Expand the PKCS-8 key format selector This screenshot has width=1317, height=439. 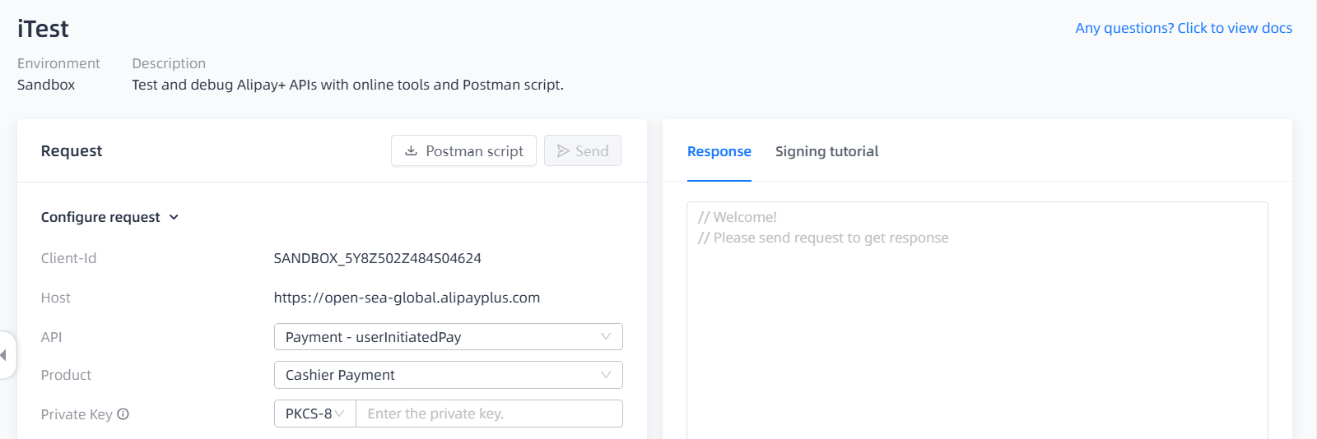click(x=314, y=414)
